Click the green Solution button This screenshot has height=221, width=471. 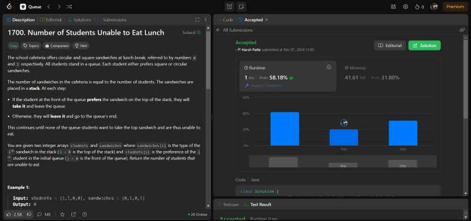click(x=424, y=46)
